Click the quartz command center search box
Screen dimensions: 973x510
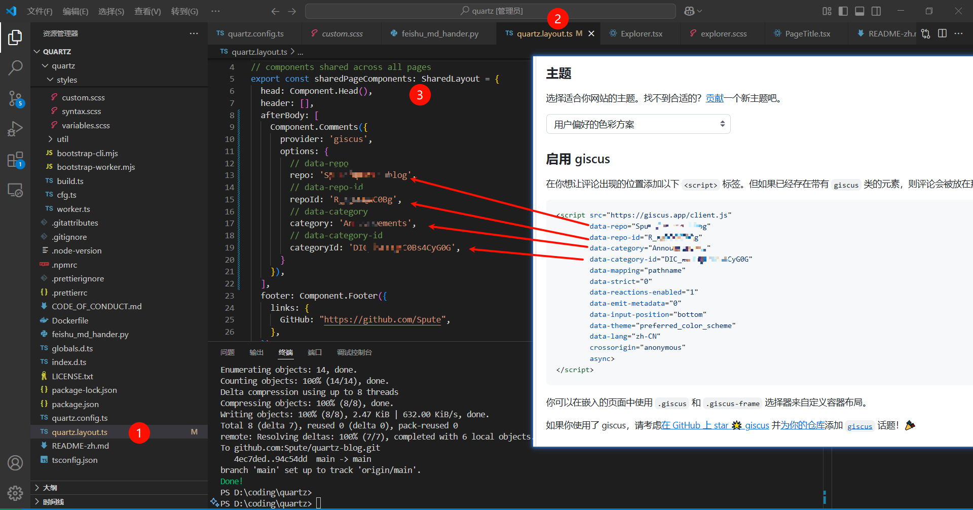(491, 11)
